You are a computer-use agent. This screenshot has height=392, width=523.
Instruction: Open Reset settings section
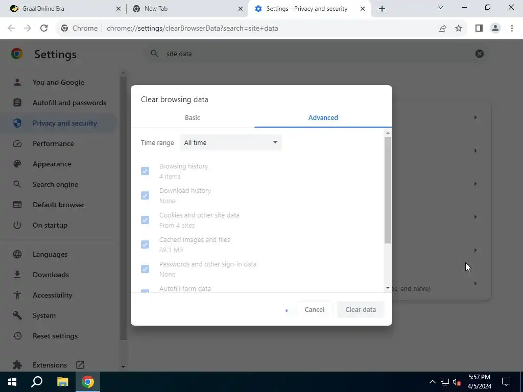(58, 336)
